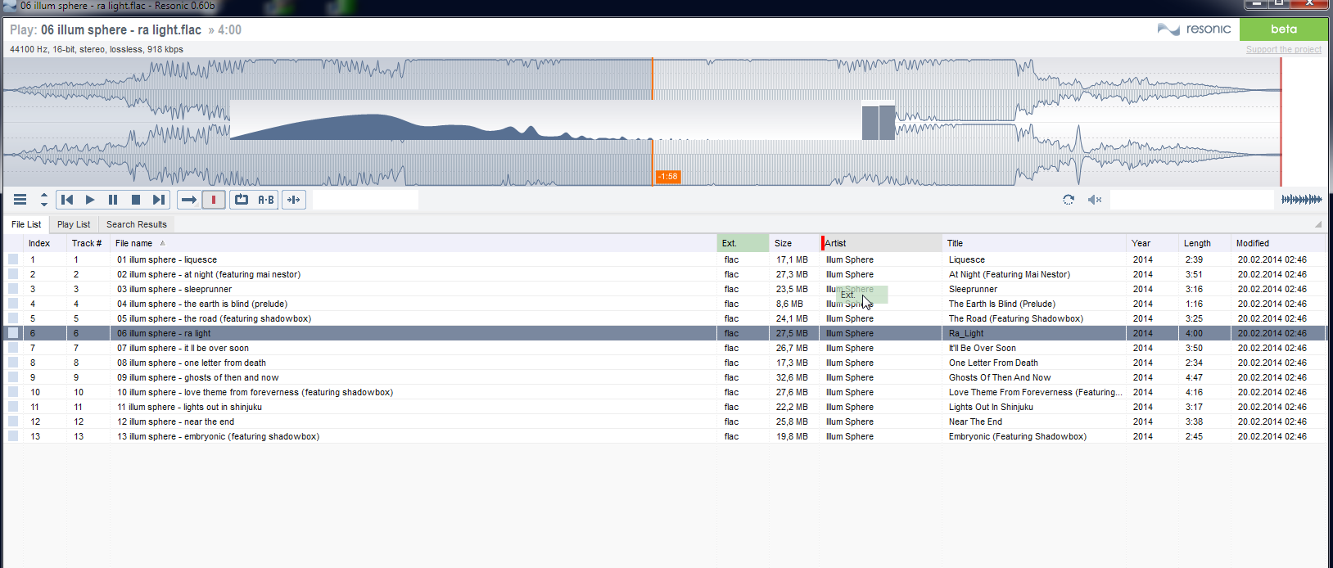
Task: Open the Support the project link
Action: point(1283,50)
